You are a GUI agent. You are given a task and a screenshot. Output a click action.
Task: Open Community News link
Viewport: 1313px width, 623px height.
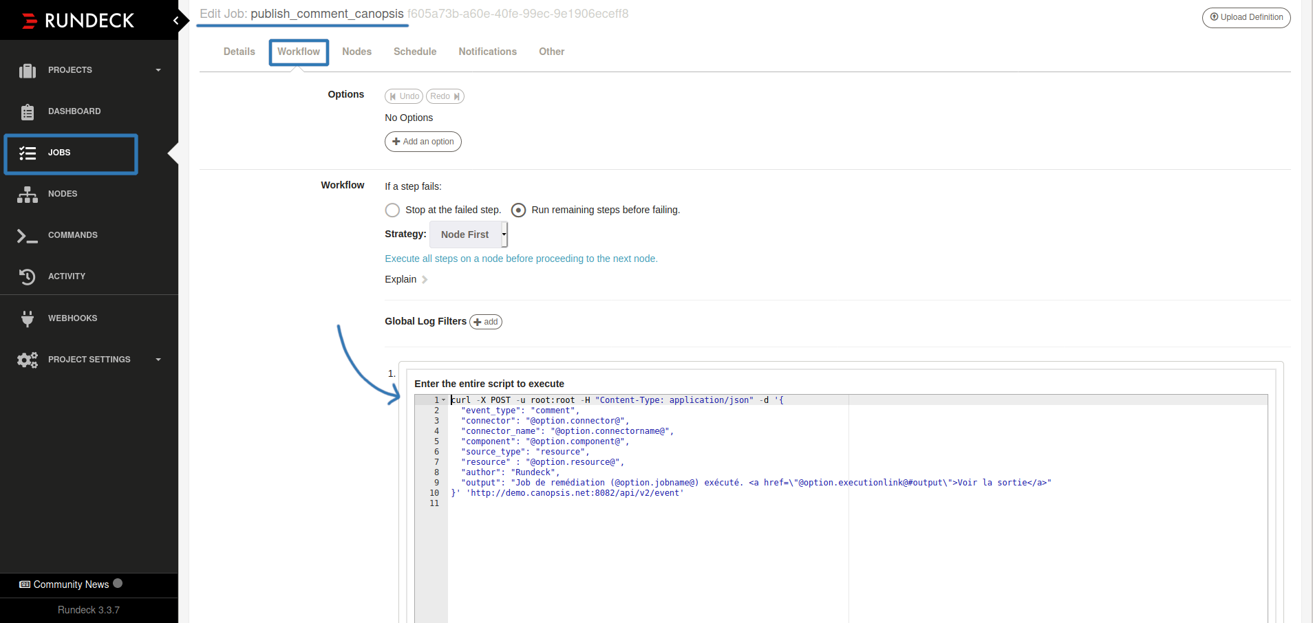pyautogui.click(x=71, y=584)
